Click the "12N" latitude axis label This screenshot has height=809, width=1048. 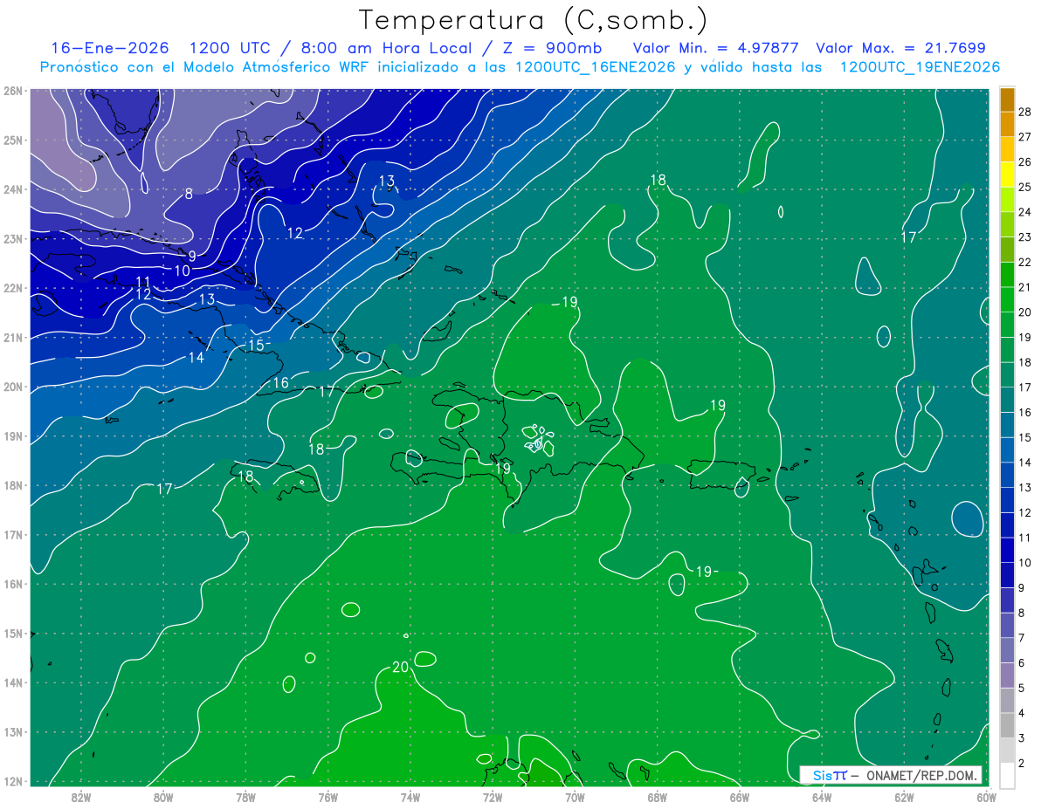(12, 781)
